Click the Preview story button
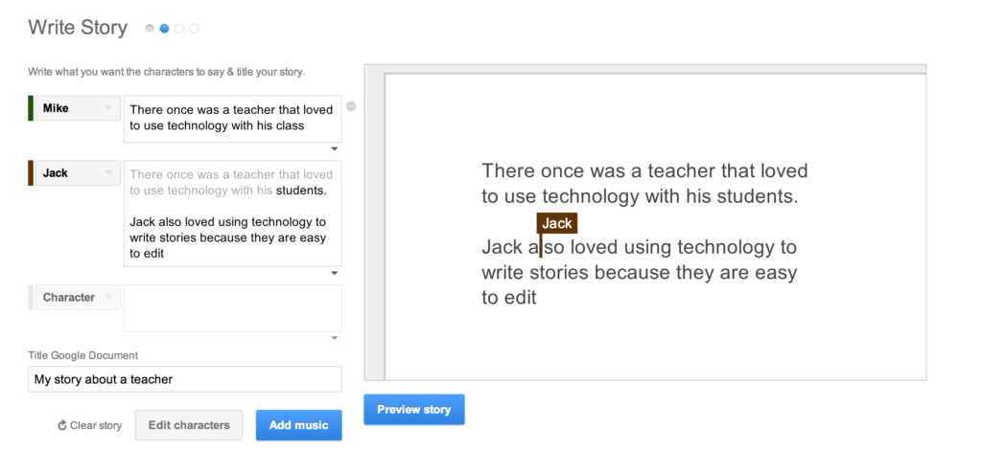This screenshot has width=982, height=451. (x=414, y=410)
